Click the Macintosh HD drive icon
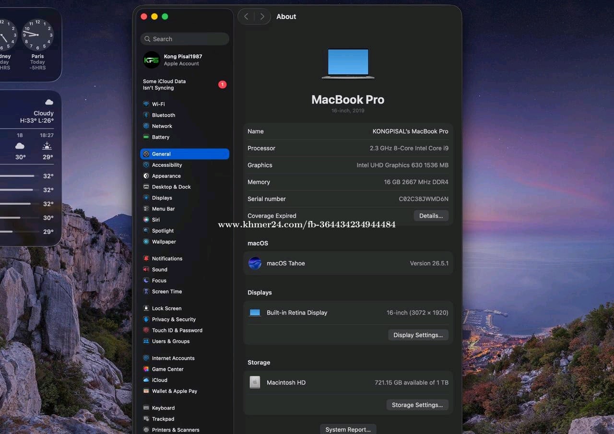This screenshot has height=434, width=614. coord(255,382)
